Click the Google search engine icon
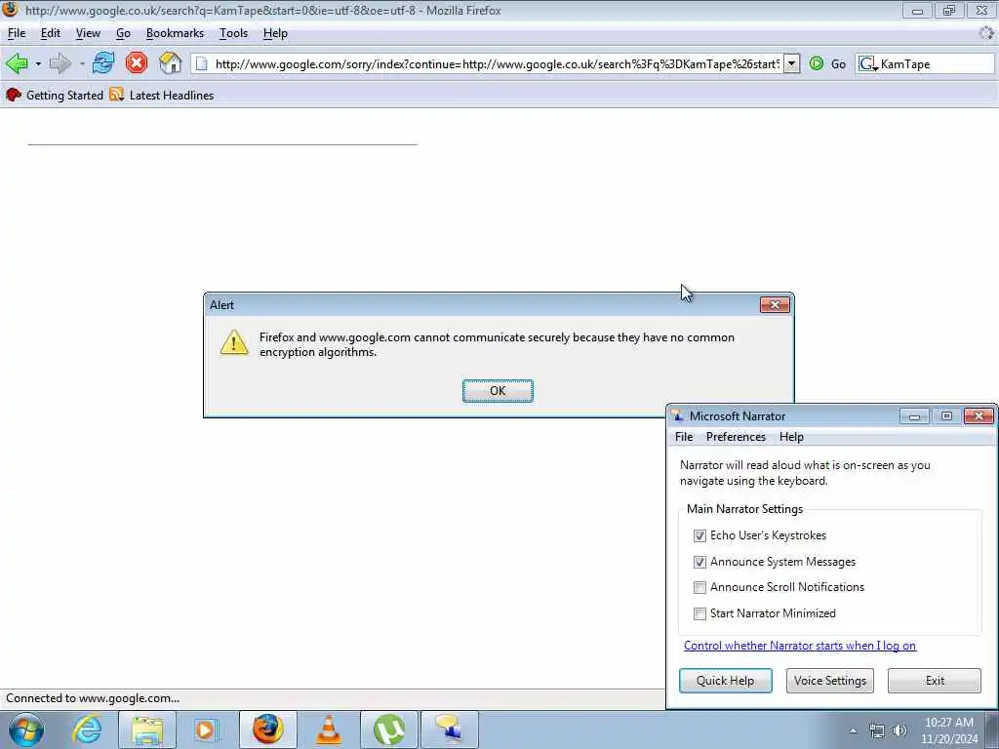 pyautogui.click(x=867, y=63)
